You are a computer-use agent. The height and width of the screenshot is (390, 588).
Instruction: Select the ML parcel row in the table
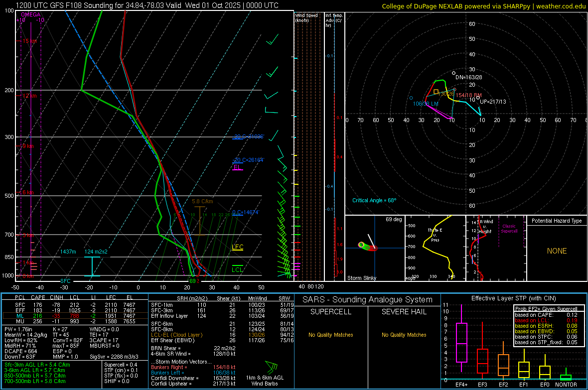75,316
